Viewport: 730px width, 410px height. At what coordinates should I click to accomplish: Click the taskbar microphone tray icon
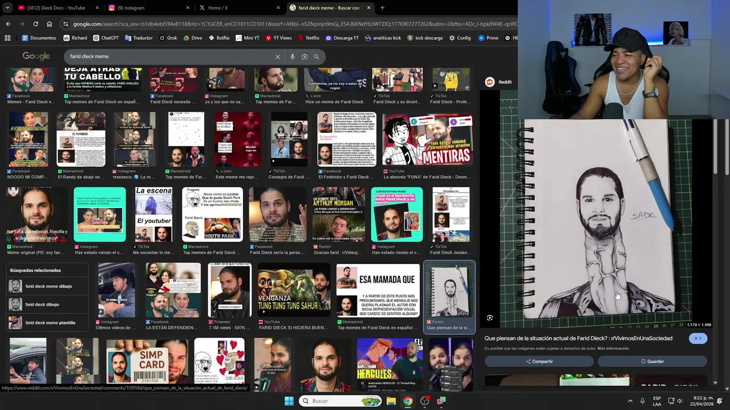pos(642,401)
